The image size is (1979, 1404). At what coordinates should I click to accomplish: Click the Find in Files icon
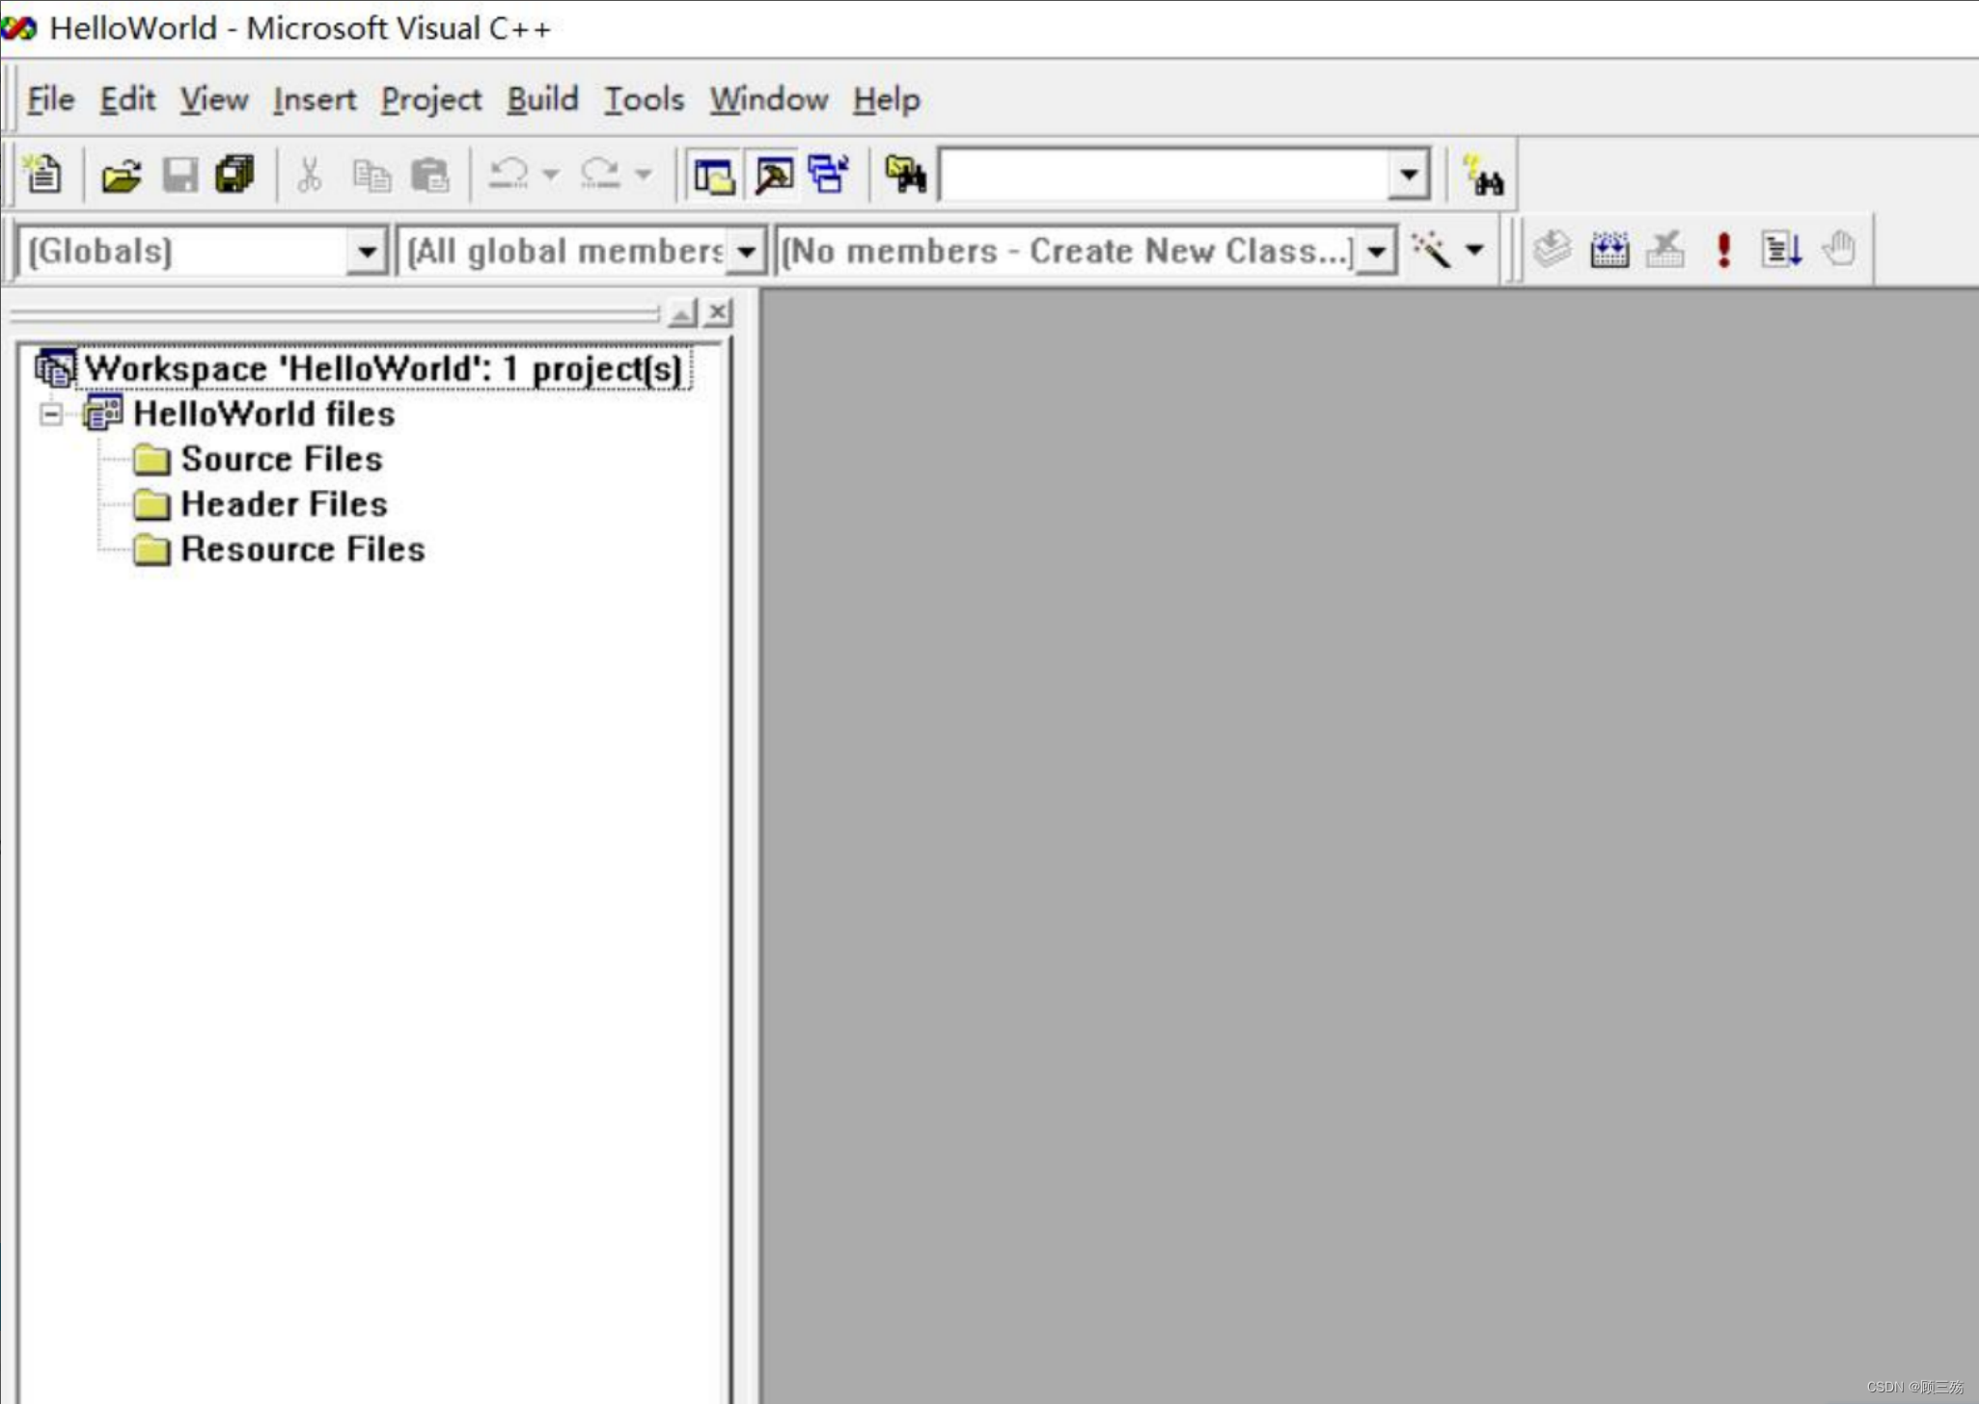905,175
